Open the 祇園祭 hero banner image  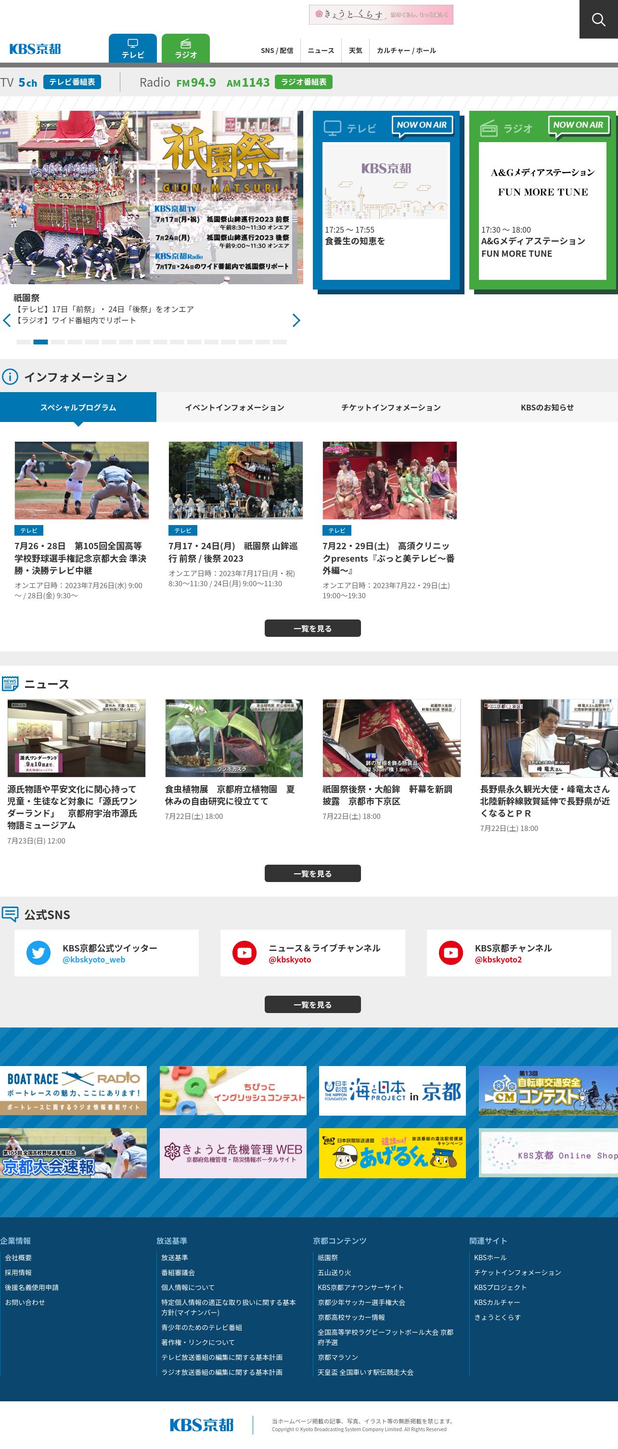152,198
